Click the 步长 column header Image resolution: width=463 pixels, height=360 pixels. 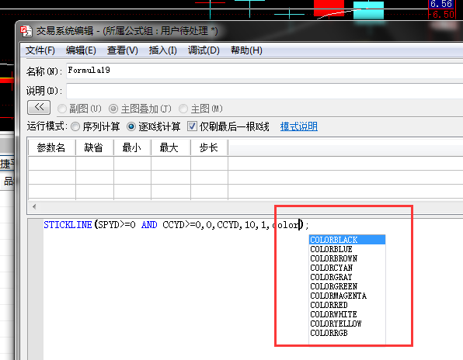[x=209, y=147]
